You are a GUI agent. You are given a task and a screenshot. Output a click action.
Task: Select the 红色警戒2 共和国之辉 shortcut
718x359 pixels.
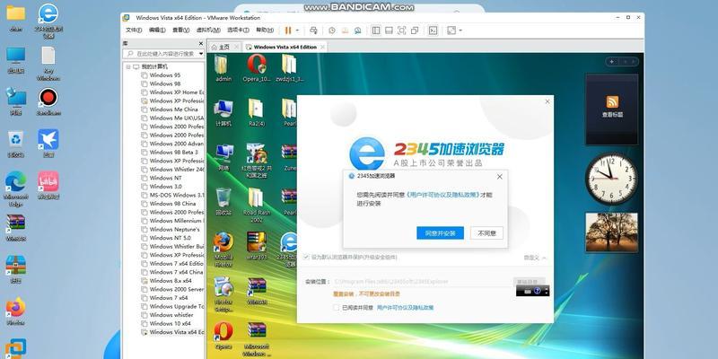click(x=257, y=161)
